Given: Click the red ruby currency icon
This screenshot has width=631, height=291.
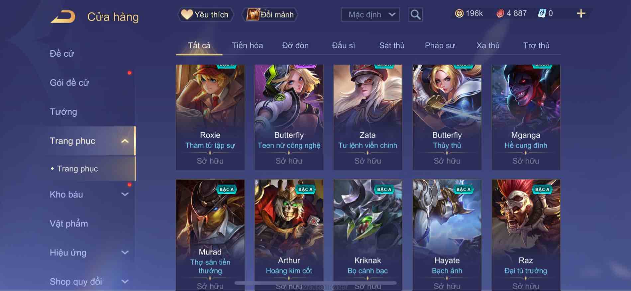Looking at the screenshot, I should (x=500, y=14).
